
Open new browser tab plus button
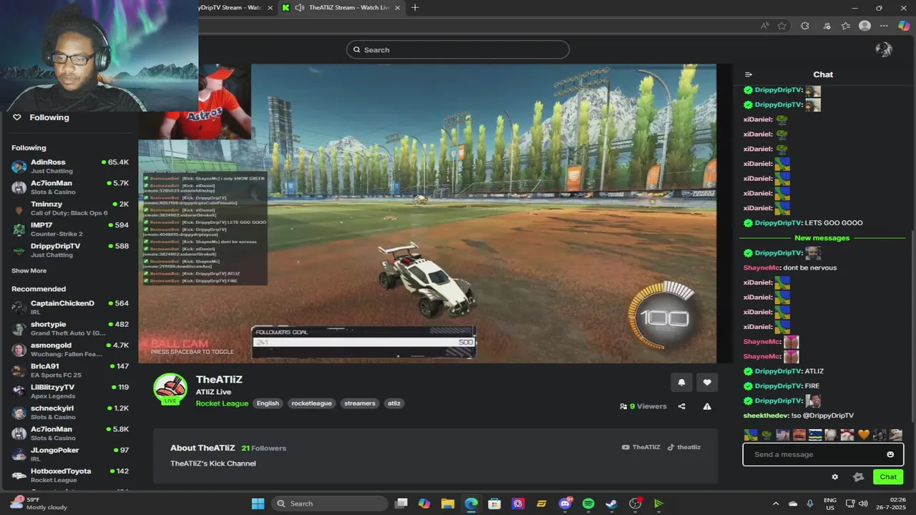coord(415,8)
